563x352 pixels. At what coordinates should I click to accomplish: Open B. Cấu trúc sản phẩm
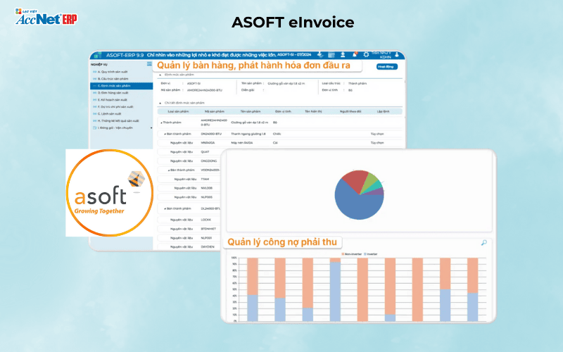[x=113, y=79]
